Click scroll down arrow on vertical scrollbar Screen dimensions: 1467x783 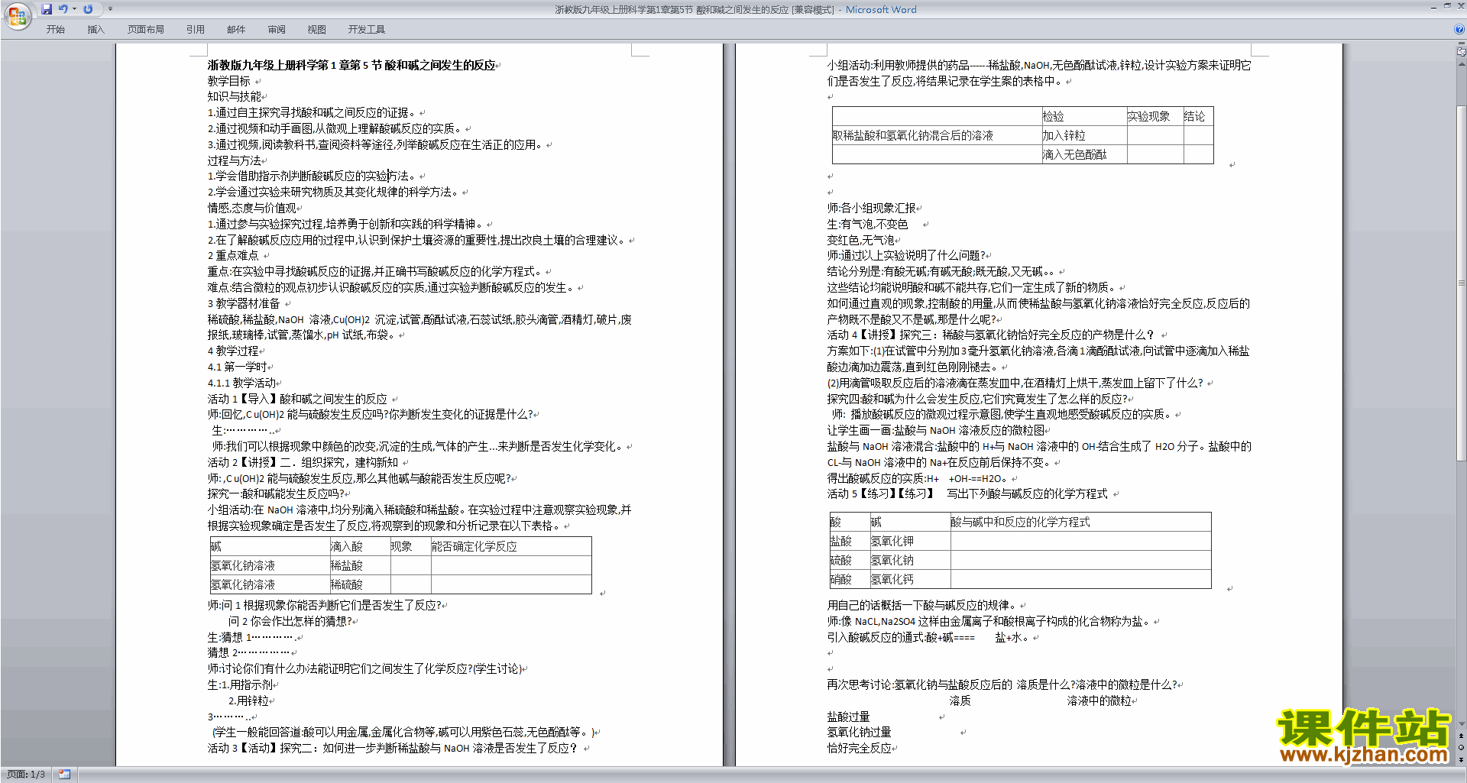coord(1462,724)
